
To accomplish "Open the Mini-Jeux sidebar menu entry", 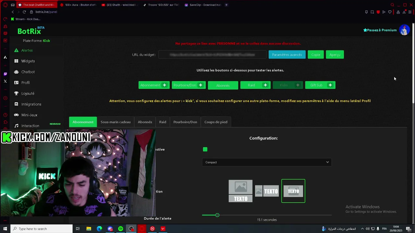I will pyautogui.click(x=29, y=115).
